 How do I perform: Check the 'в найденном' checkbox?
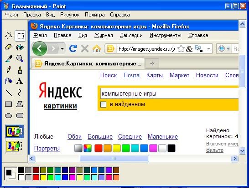103,104
